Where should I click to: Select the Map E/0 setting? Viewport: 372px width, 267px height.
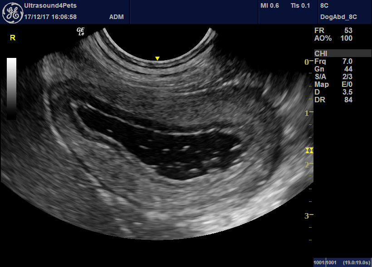tap(333, 85)
